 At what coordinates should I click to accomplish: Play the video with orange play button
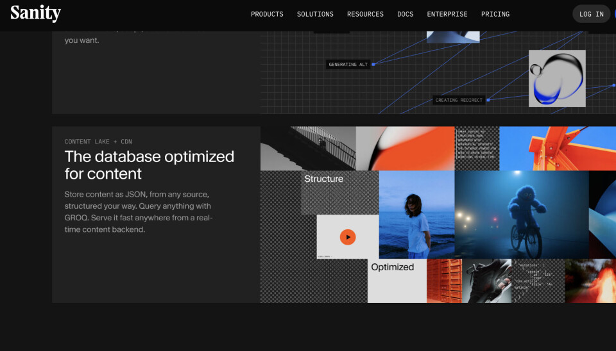348,237
